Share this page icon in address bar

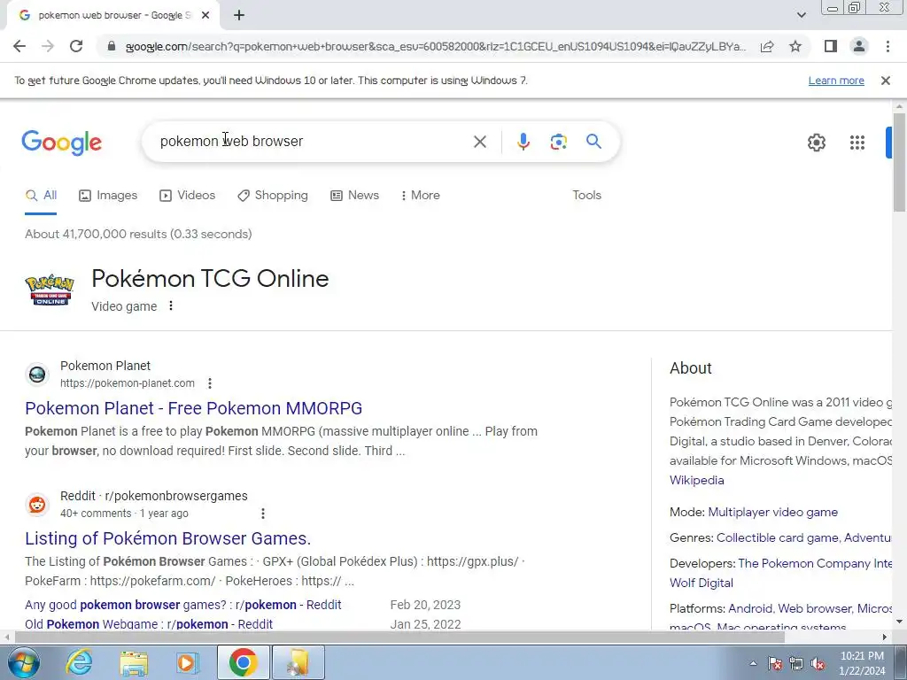[767, 46]
